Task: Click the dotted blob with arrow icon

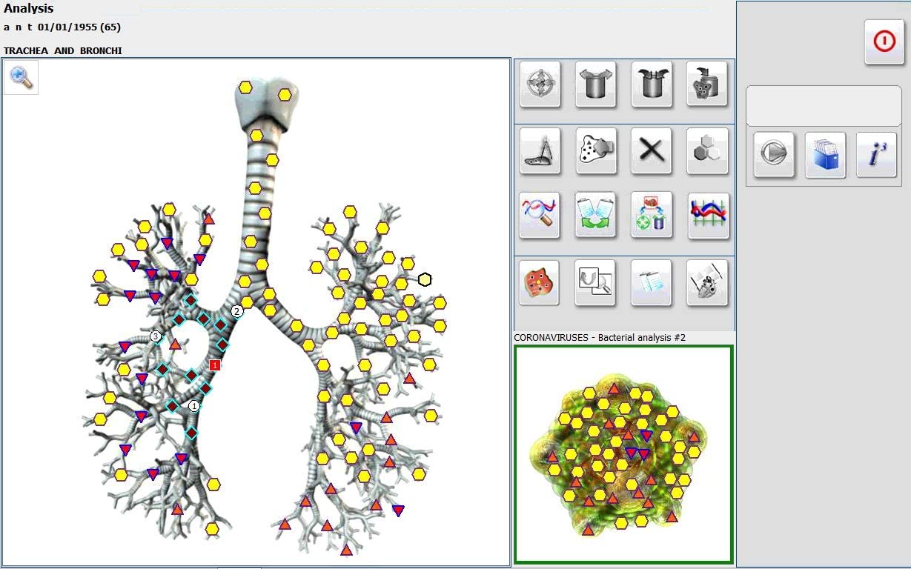Action: click(596, 151)
